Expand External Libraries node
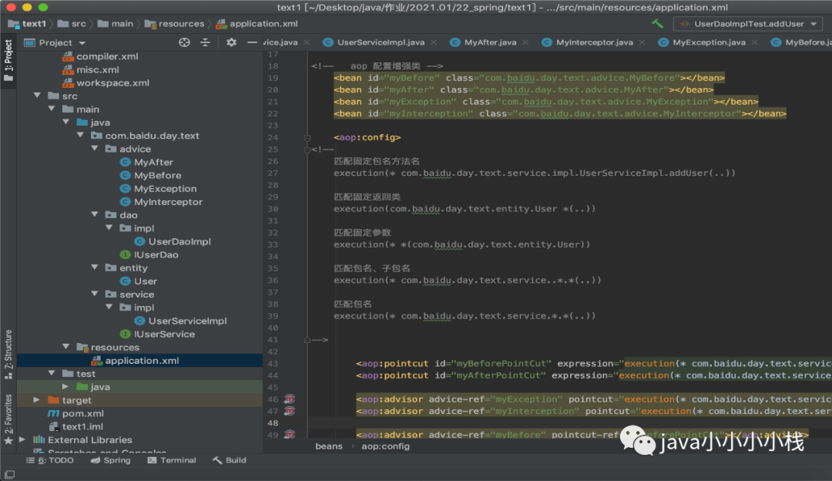 [x=22, y=439]
